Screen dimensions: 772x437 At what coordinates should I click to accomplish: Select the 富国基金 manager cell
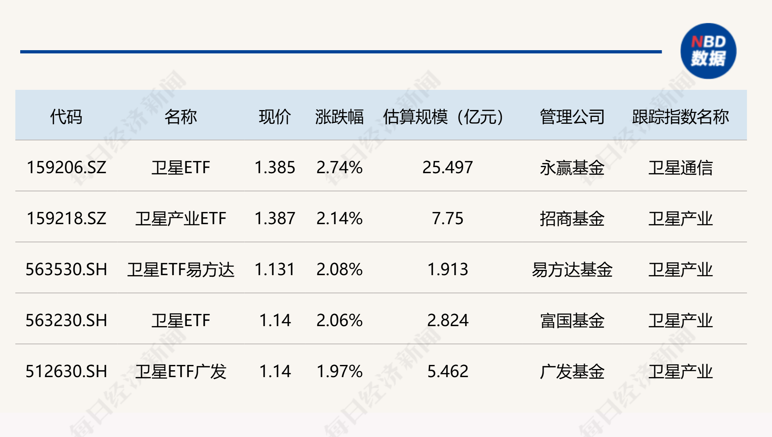pos(572,320)
